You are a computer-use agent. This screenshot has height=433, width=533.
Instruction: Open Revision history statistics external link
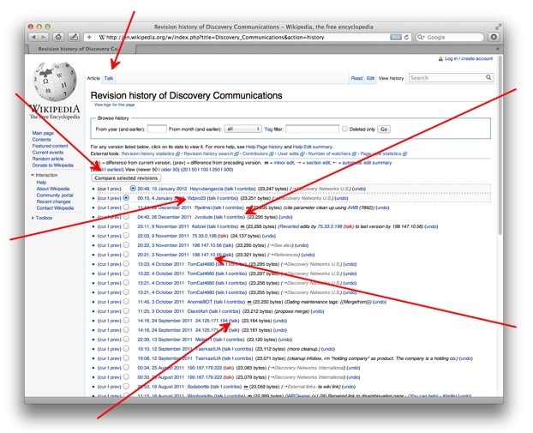click(148, 153)
